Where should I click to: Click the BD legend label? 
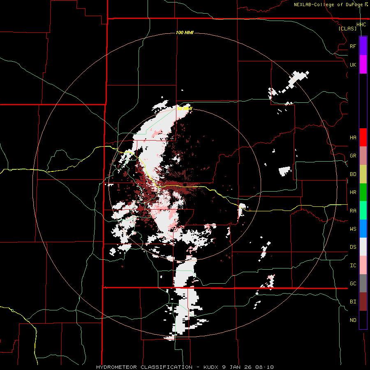click(353, 174)
